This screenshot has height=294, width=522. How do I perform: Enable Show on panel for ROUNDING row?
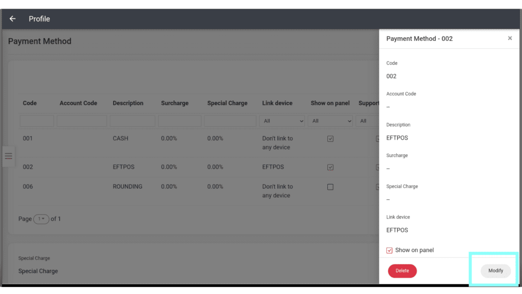tap(330, 187)
